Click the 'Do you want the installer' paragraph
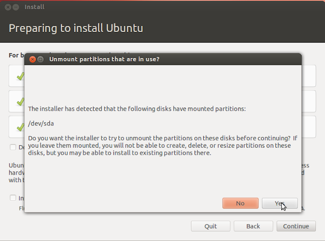This screenshot has height=241, width=325. [x=162, y=145]
